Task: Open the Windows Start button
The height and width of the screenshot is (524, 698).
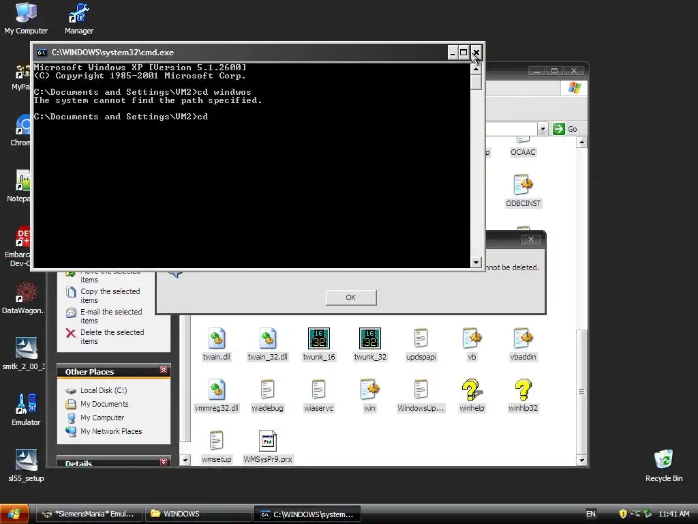Action: click(x=14, y=514)
